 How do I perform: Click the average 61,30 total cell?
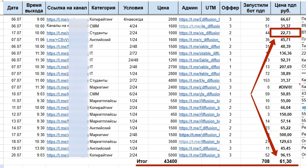pos(286,162)
